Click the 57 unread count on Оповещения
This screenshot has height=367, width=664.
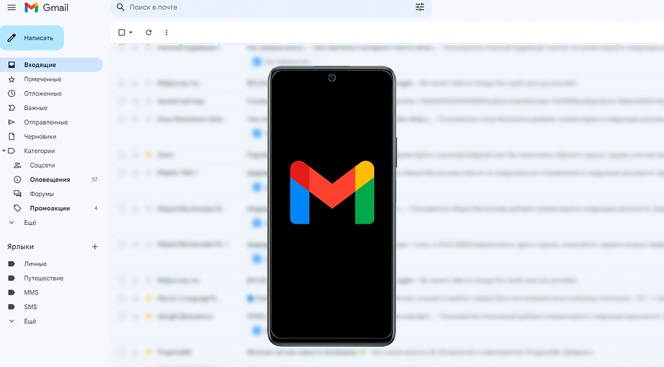pyautogui.click(x=95, y=179)
